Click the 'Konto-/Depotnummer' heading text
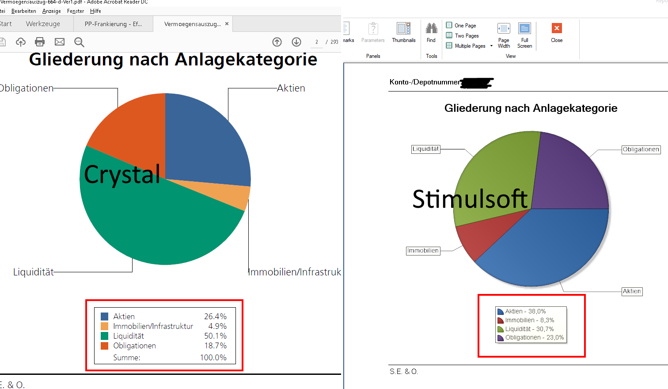668x389 pixels. [x=425, y=82]
